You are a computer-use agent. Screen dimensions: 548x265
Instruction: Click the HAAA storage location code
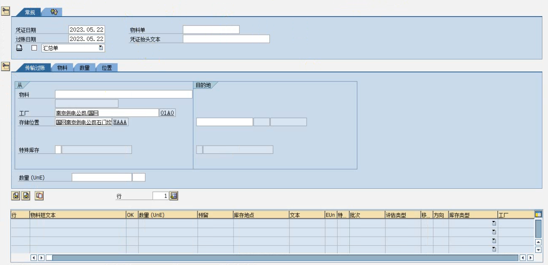(120, 122)
